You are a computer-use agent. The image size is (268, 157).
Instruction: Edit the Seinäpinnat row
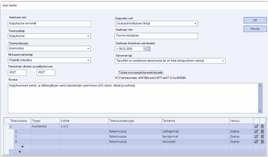(x=256, y=137)
